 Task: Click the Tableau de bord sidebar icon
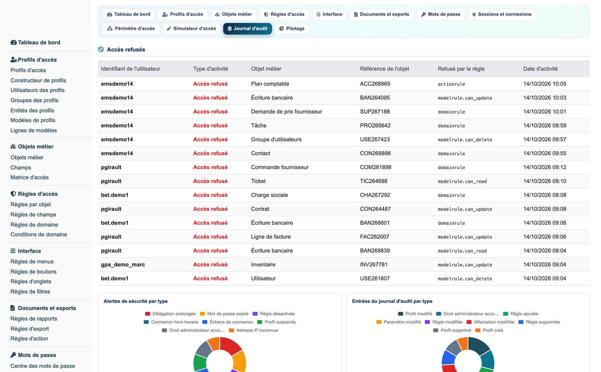(14, 43)
